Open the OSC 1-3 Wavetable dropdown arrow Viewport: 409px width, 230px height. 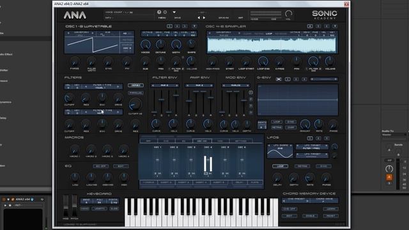coord(194,26)
